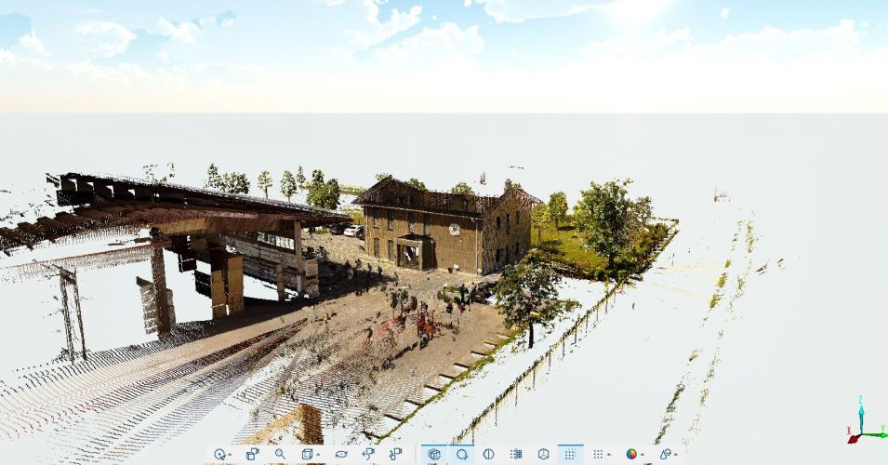
Task: Toggle the highlighted shaded cube button
Action: pyautogui.click(x=434, y=455)
